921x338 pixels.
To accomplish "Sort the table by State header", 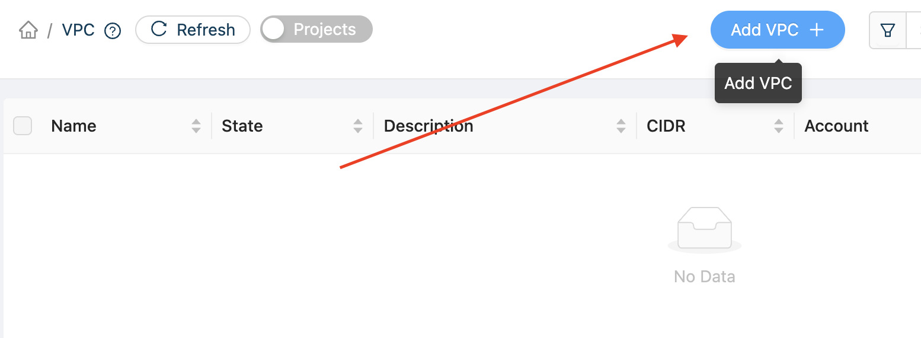I will pos(242,126).
